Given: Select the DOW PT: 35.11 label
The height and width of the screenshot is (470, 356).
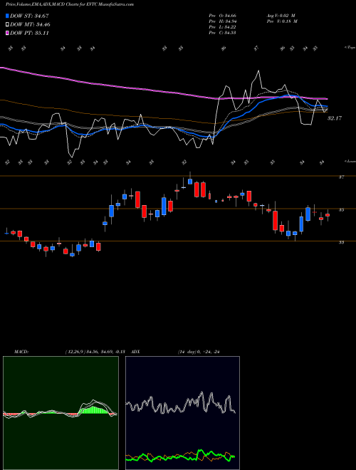Looking at the screenshot, I should (29, 33).
